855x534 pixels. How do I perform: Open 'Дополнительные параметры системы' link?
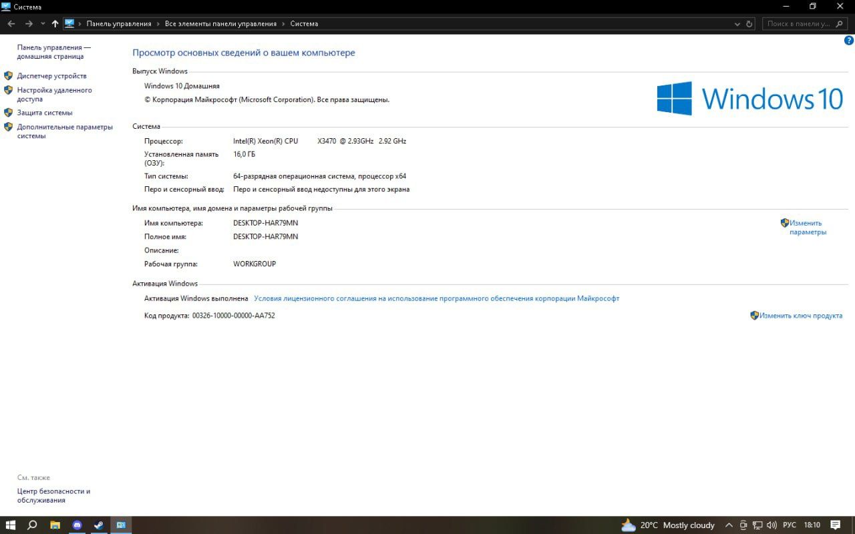pos(65,131)
